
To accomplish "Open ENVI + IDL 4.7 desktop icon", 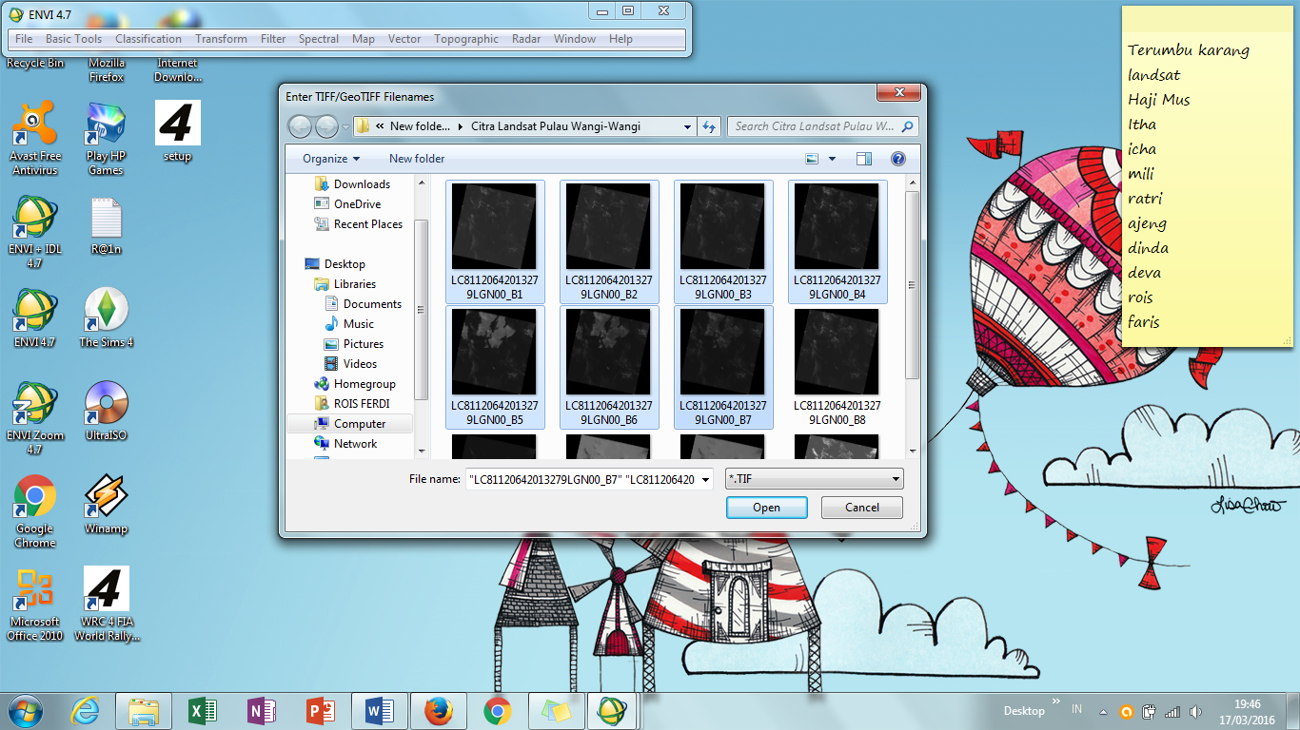I will click(35, 231).
